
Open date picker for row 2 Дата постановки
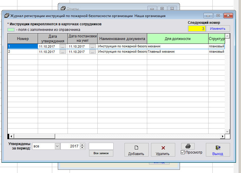(93, 52)
